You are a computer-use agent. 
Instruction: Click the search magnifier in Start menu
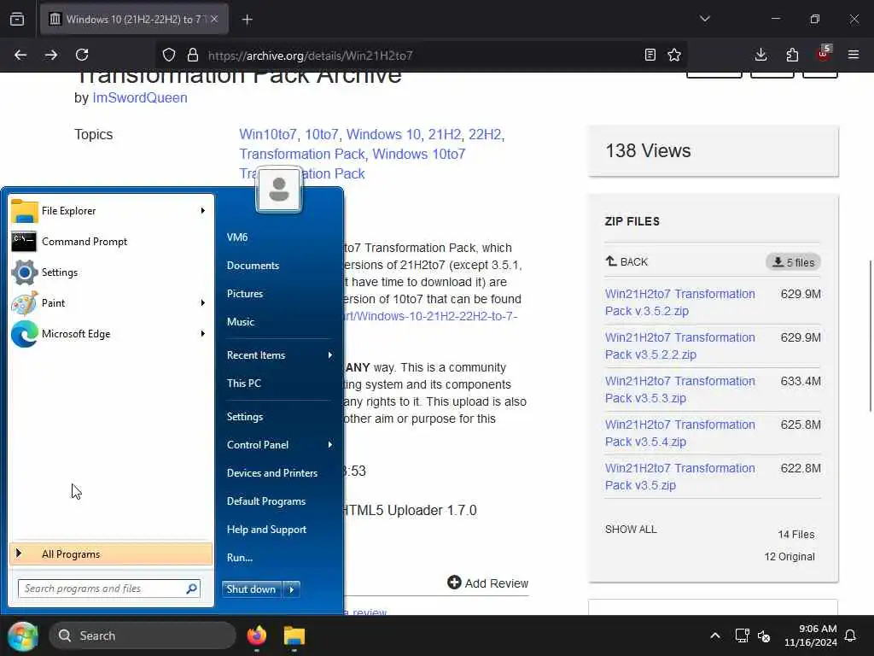(191, 589)
